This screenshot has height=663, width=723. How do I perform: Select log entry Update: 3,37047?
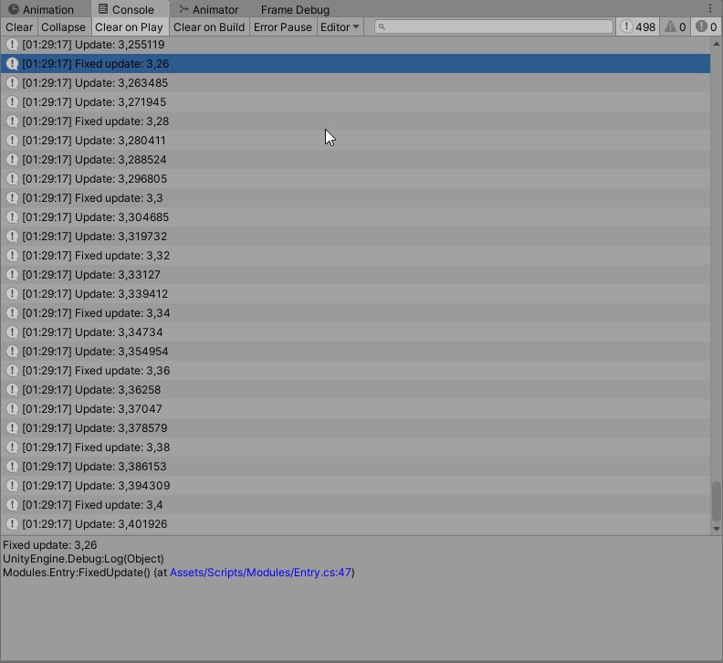[355, 409]
